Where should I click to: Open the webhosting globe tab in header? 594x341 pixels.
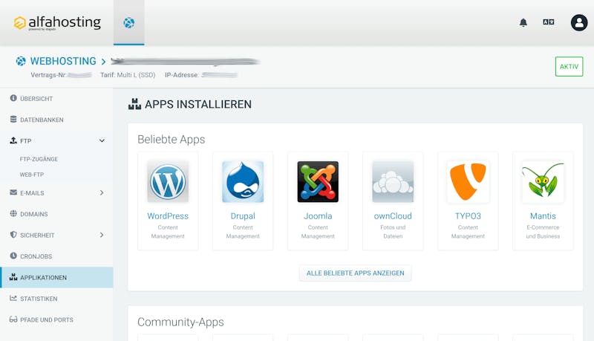[x=128, y=23]
